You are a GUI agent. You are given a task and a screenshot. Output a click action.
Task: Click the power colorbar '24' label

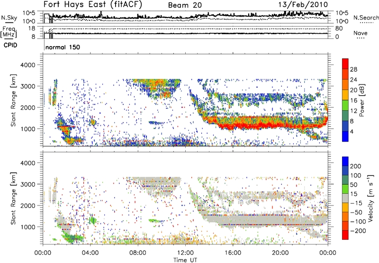353,80
